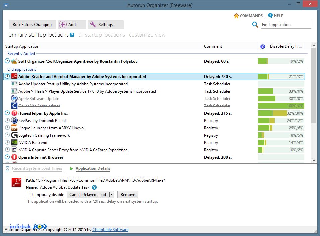This screenshot has height=236, width=320.
Task: Open the Cancel Delayed Load dropdown arrow
Action: tap(111, 195)
